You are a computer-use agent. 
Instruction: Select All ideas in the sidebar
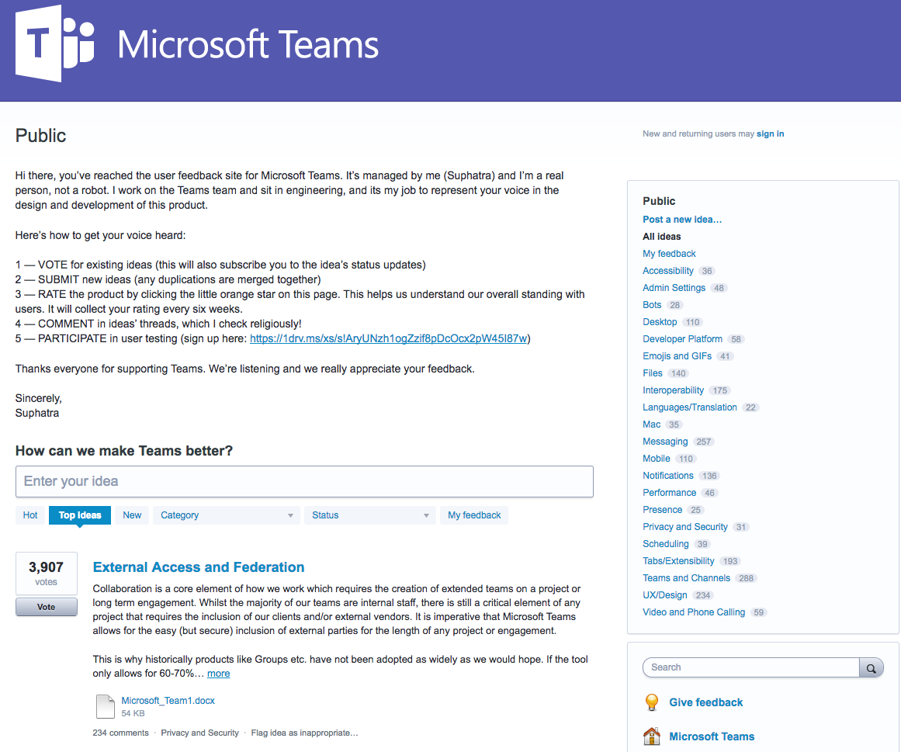click(x=661, y=237)
